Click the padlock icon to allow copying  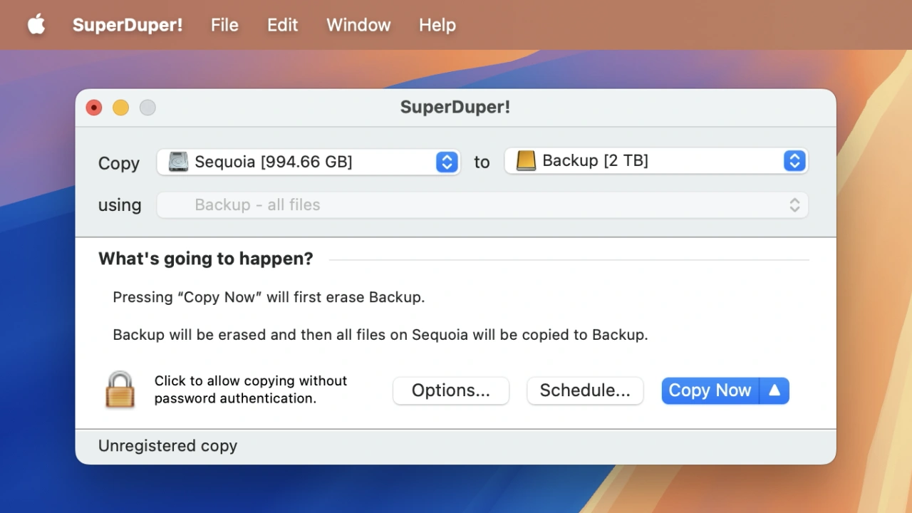[x=120, y=390]
